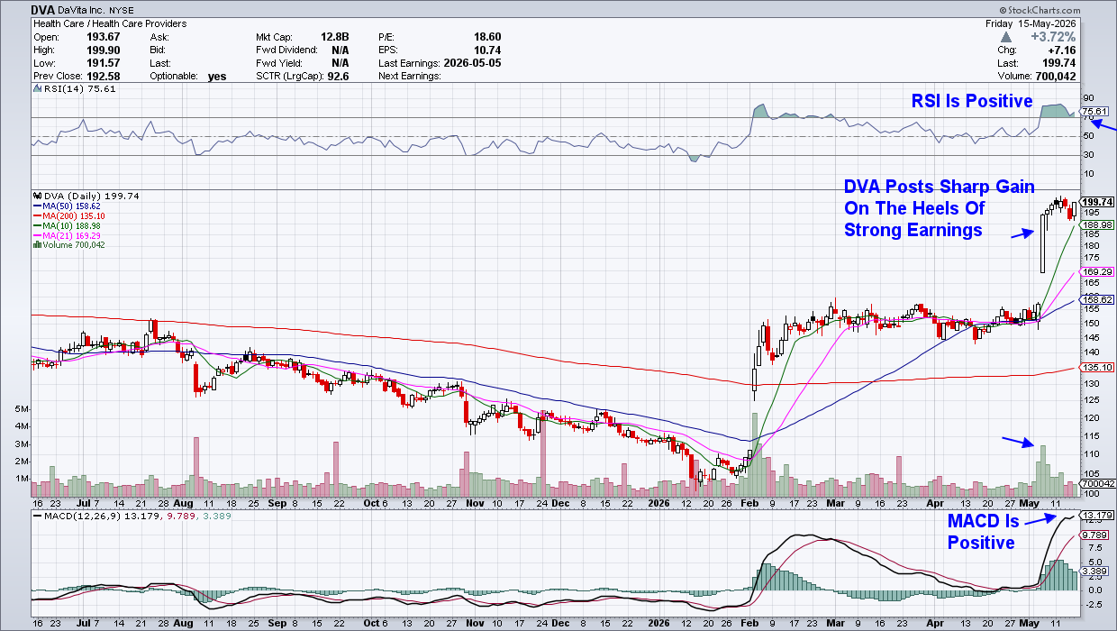Select the P/E value 18.60
This screenshot has height=631, width=1117.
tap(486, 37)
